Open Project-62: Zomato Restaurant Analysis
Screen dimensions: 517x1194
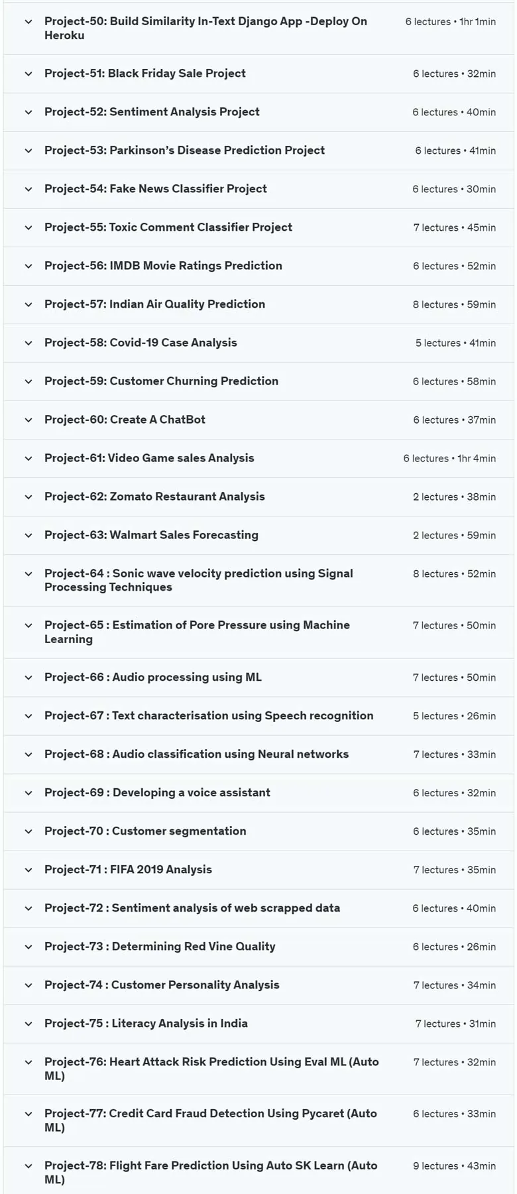coord(154,497)
